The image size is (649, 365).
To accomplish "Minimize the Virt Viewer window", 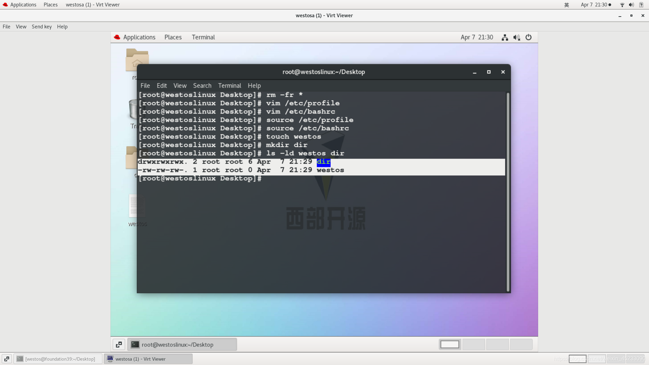I will [620, 16].
